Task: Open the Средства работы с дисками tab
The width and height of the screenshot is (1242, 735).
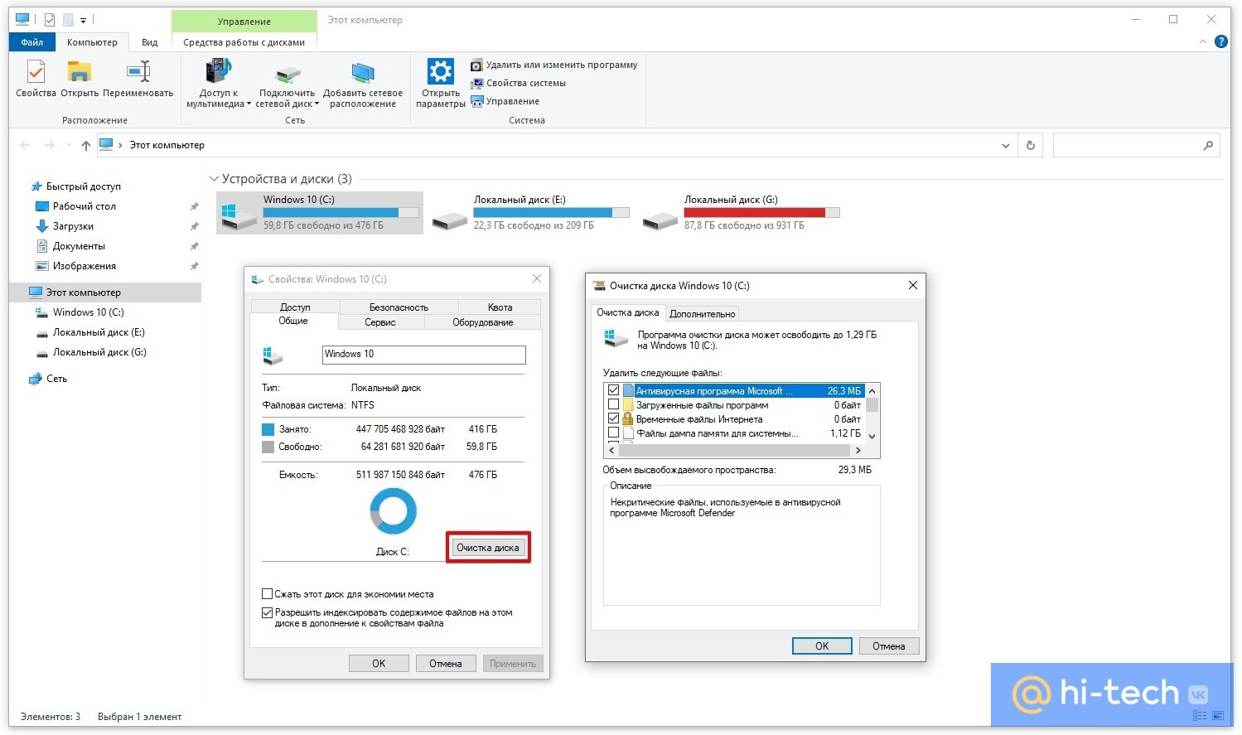Action: (x=244, y=42)
